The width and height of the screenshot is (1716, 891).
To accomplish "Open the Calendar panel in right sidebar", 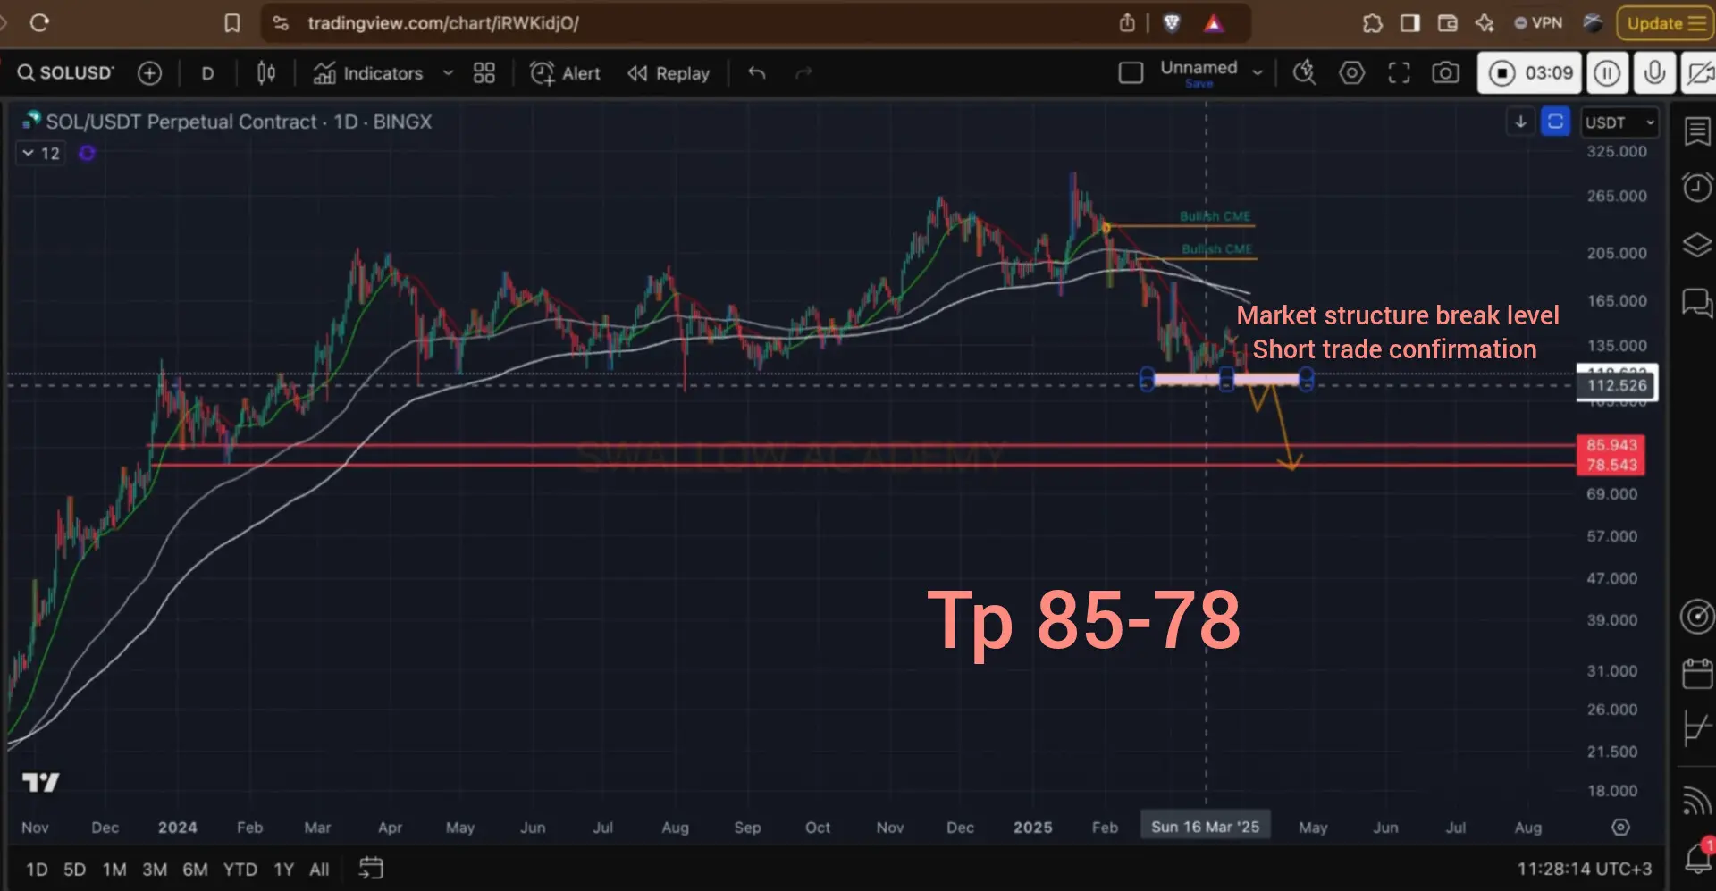I will pos(1697,673).
